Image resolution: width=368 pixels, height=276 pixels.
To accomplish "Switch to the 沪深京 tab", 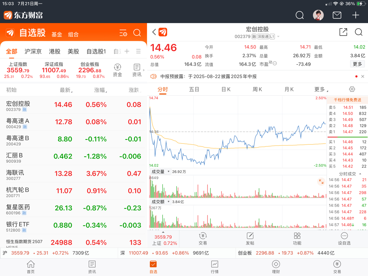I will 33,51.
